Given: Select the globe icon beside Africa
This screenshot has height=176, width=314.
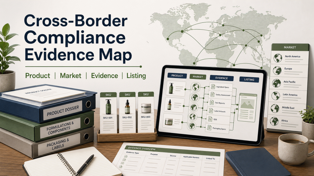Looking at the screenshot, I should [x=274, y=121].
